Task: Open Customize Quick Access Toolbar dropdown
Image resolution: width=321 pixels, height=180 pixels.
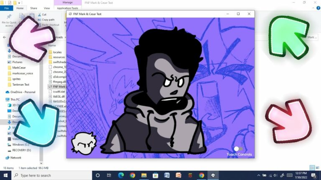Action: pos(19,3)
